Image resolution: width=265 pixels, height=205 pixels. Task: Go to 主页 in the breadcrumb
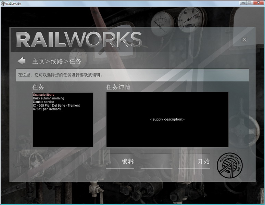(38, 61)
